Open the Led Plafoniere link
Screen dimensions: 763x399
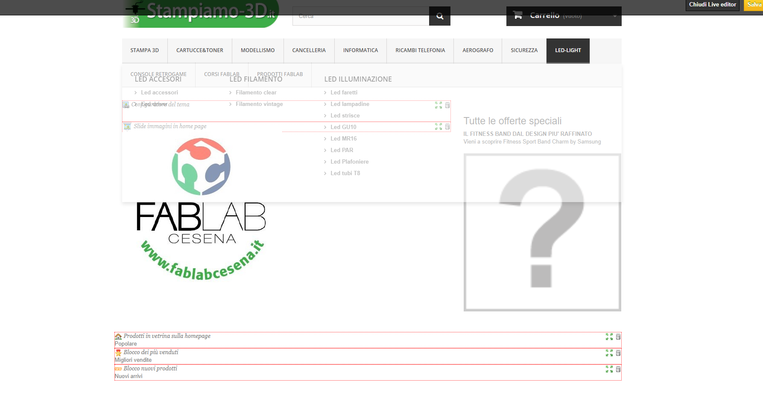click(349, 162)
